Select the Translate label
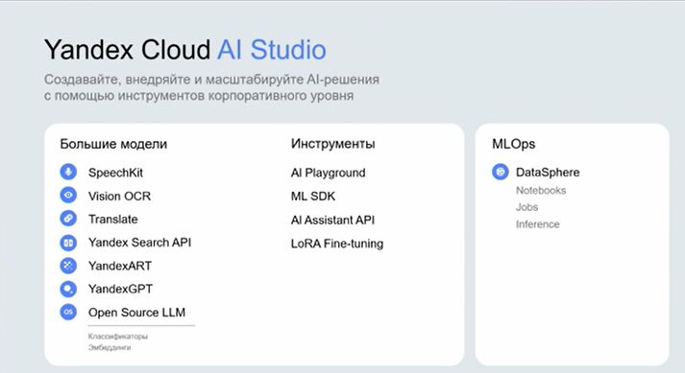Viewport: 685px width, 373px height. point(112,219)
